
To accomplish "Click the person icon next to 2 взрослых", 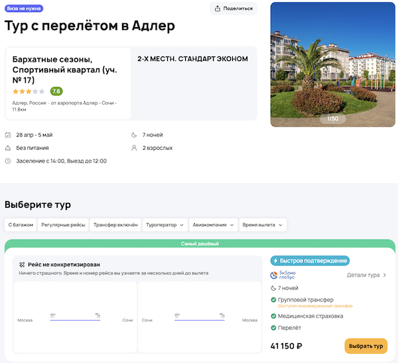I will [134, 148].
